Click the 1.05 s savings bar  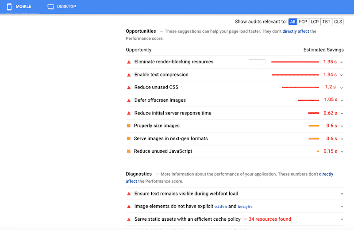(x=308, y=100)
